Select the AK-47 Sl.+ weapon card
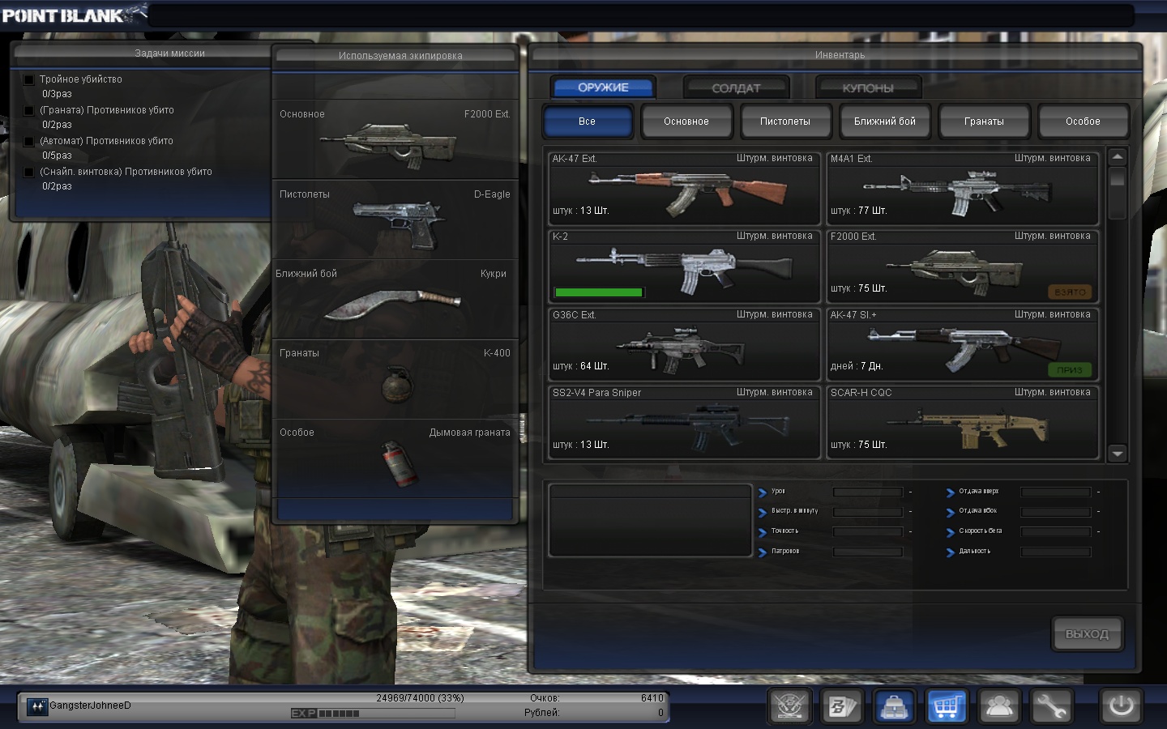The width and height of the screenshot is (1167, 729). point(963,344)
